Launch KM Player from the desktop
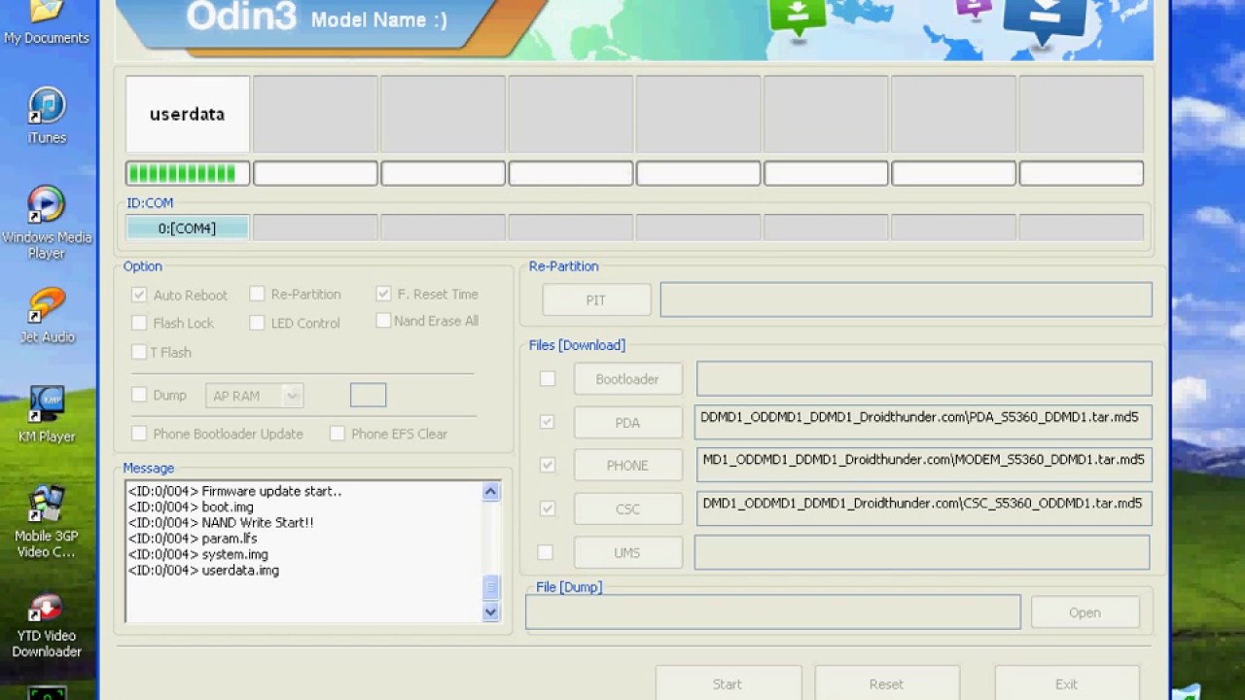1245x700 pixels. point(47,414)
